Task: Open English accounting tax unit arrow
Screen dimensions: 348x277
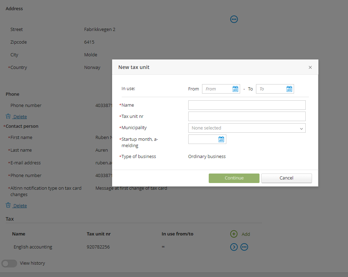Action: click(234, 247)
